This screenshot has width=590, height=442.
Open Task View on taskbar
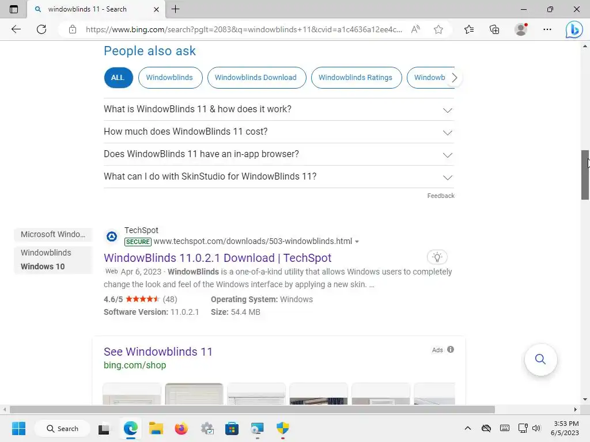point(104,429)
